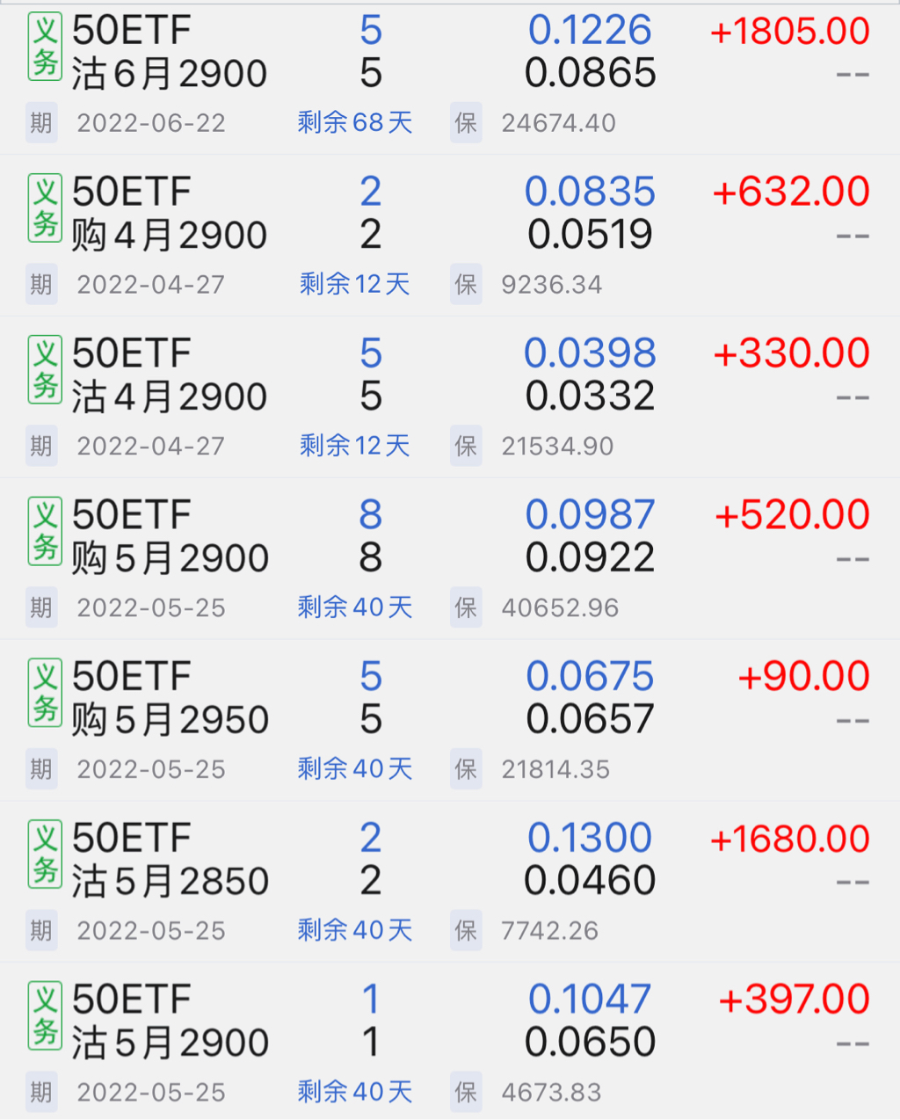Tap the 保 icon beside 9236.34
The image size is (900, 1120).
pyautogui.click(x=466, y=285)
